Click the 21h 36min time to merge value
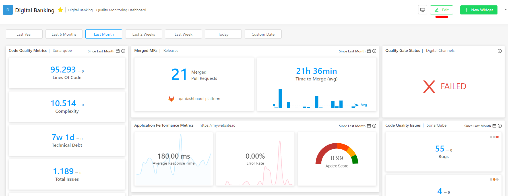The width and height of the screenshot is (508, 196). point(317,71)
